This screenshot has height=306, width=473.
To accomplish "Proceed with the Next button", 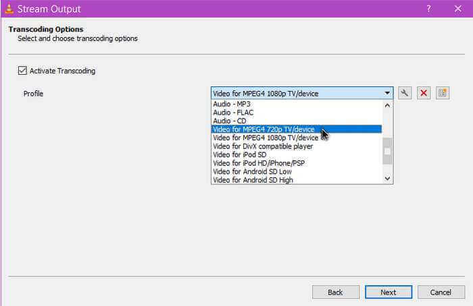I will point(389,292).
